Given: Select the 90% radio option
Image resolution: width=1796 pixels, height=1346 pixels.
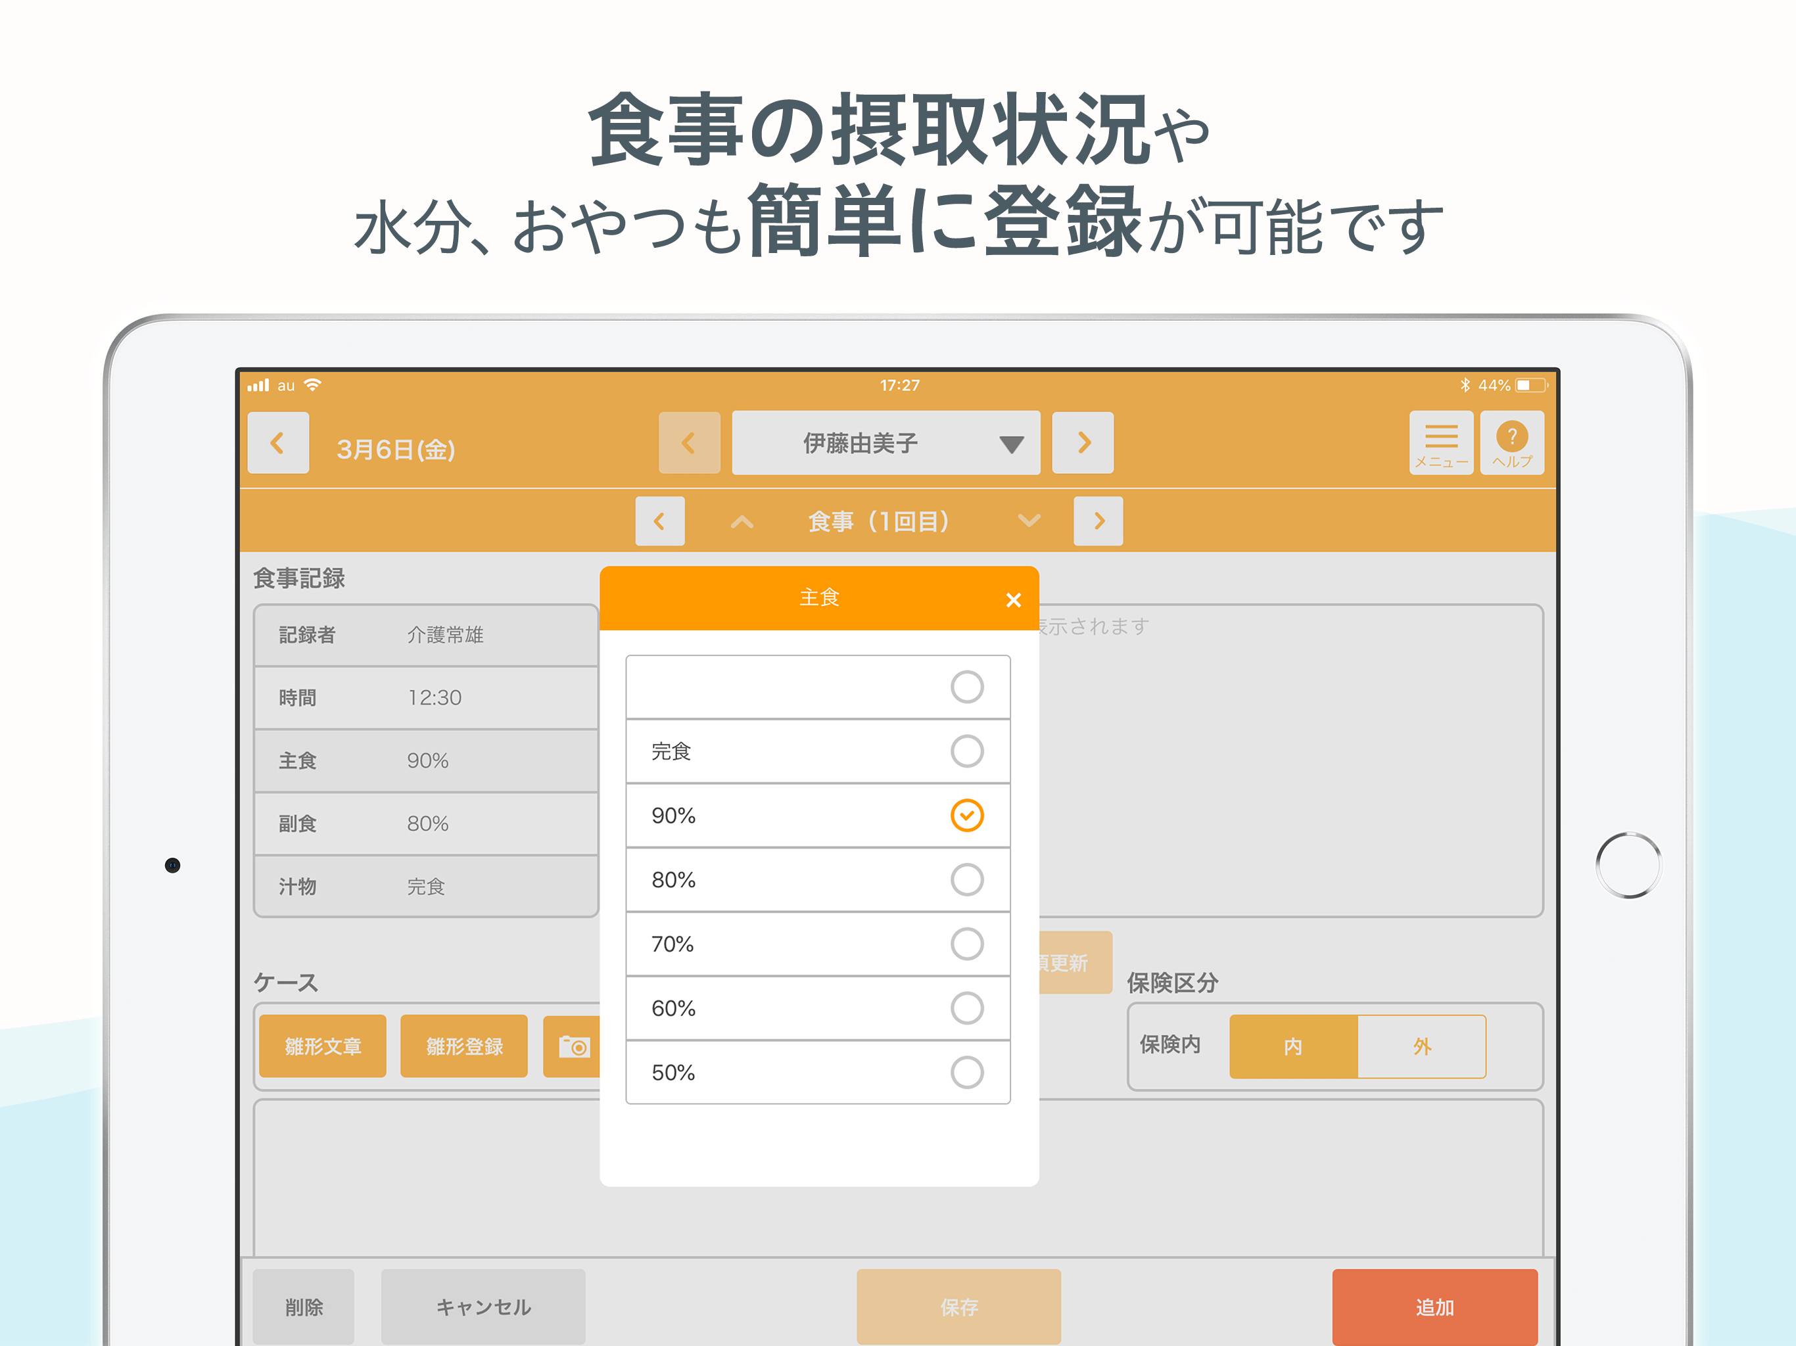Looking at the screenshot, I should [967, 815].
